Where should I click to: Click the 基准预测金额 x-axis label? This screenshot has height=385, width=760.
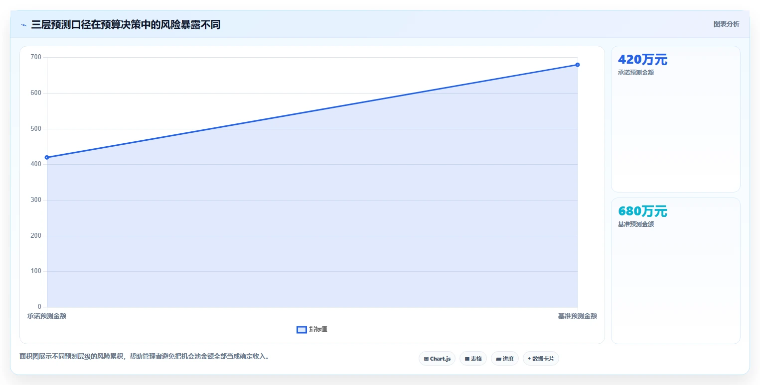coord(578,316)
